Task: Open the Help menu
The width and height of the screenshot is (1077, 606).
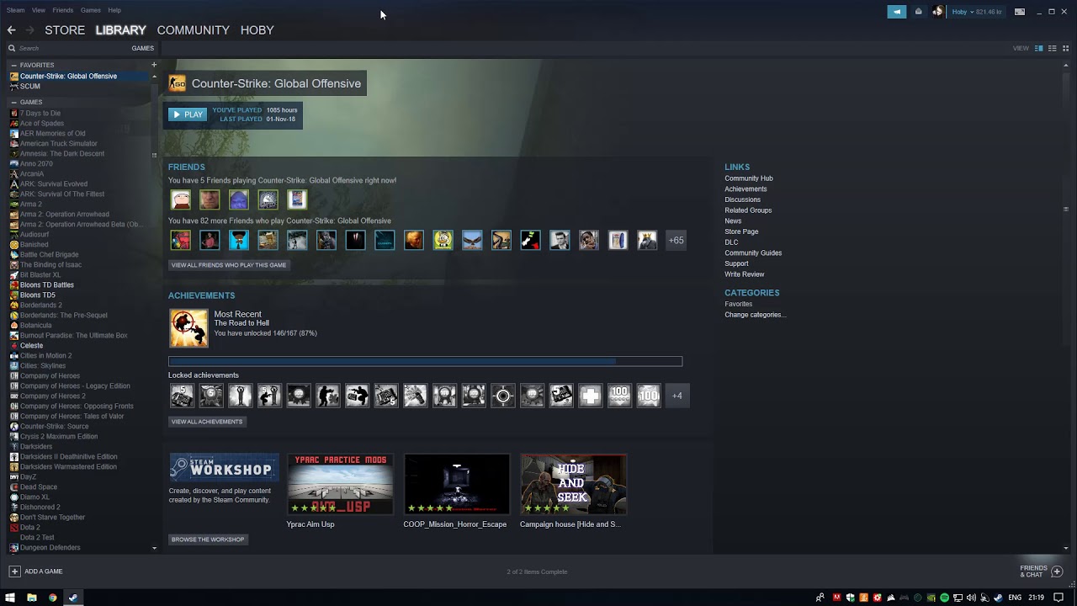Action: tap(114, 10)
